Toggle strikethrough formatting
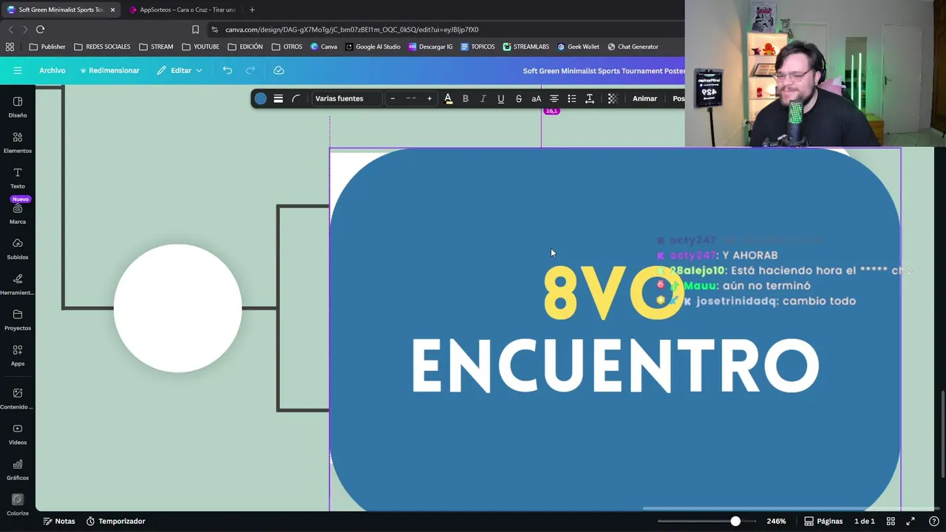 coord(518,98)
